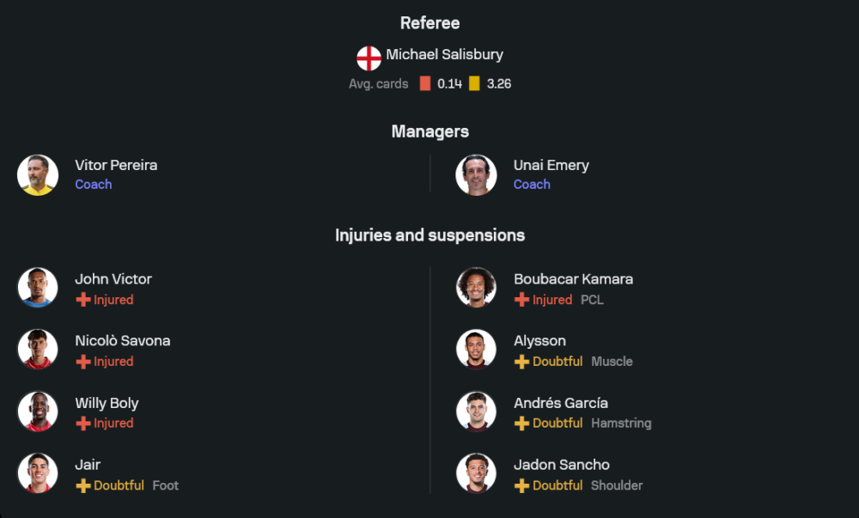Click John Victor's red injured cross icon
The width and height of the screenshot is (859, 518).
(x=83, y=300)
